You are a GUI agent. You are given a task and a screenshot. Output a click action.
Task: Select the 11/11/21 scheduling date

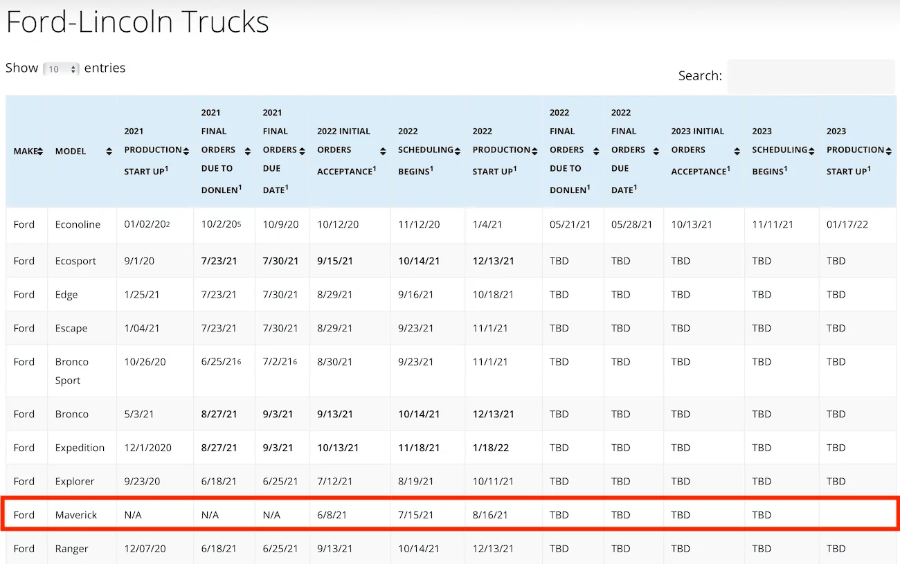tap(773, 225)
